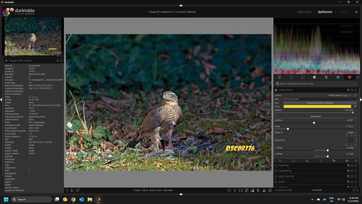Toggle gamut check warning triangle
Viewport: 362px width, 204px height.
tap(264, 190)
